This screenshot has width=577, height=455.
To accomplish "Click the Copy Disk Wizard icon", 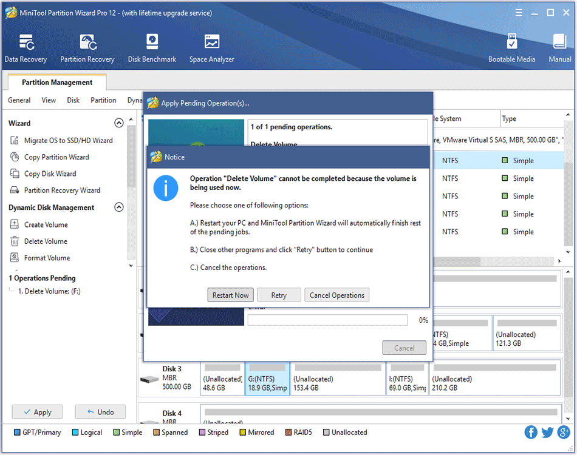I will point(15,174).
